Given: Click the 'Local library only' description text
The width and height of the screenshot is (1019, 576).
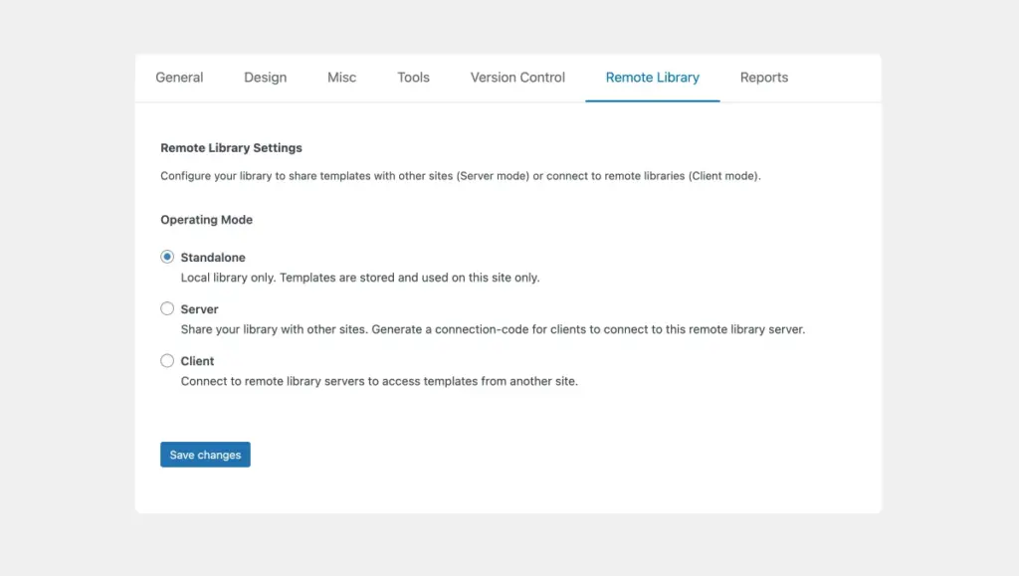Looking at the screenshot, I should (x=359, y=279).
